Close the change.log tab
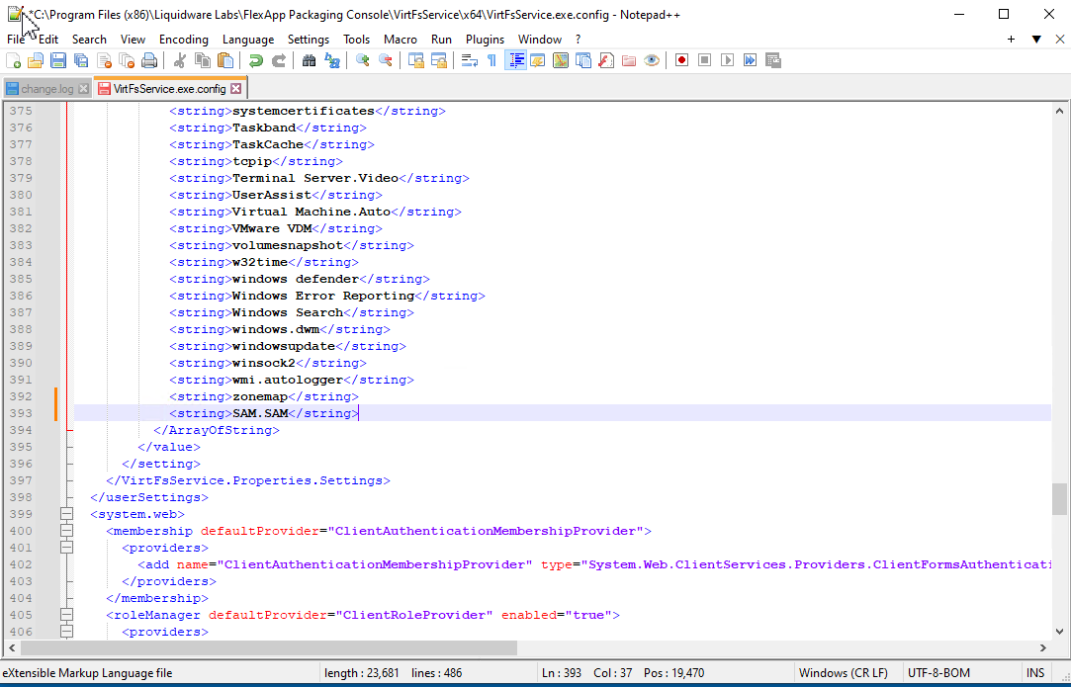1071x687 pixels. click(84, 87)
